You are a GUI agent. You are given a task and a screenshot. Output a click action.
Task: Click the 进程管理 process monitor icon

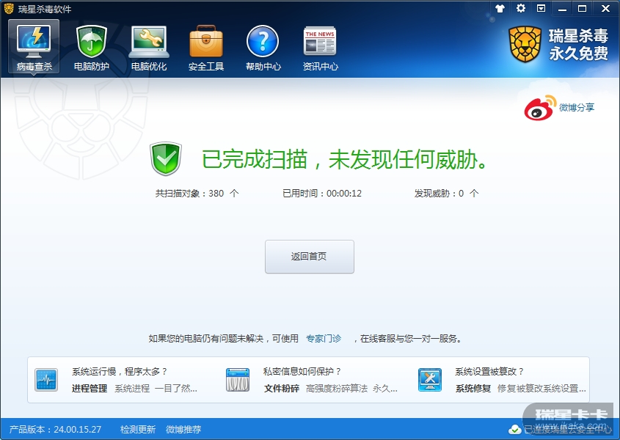(46, 380)
